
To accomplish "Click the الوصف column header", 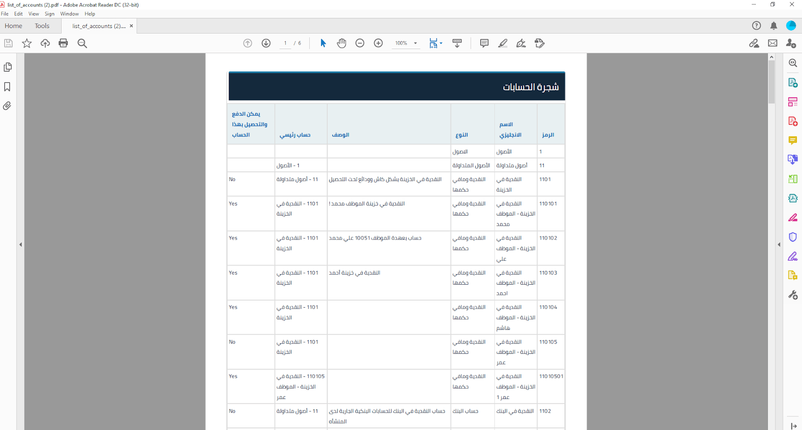I will coord(340,135).
